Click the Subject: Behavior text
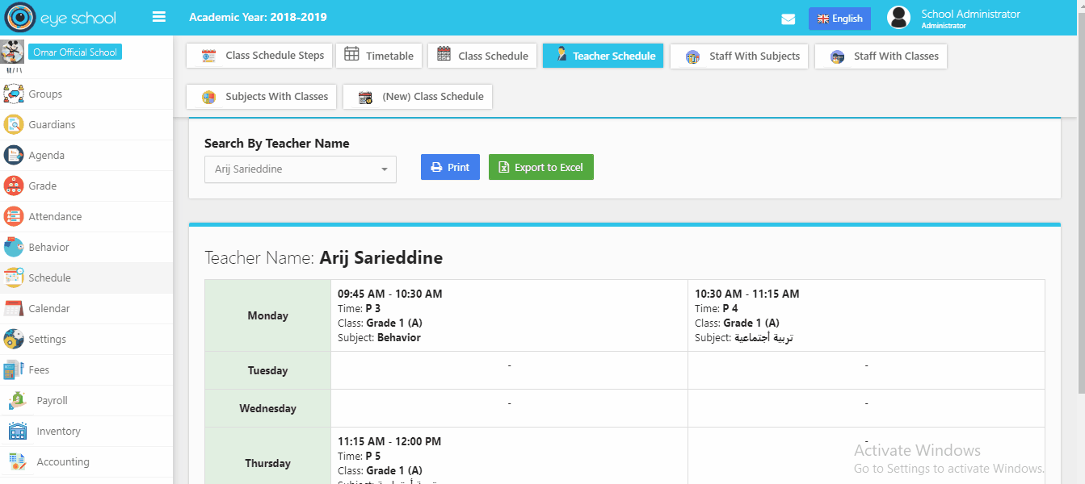1085x484 pixels. [379, 337]
